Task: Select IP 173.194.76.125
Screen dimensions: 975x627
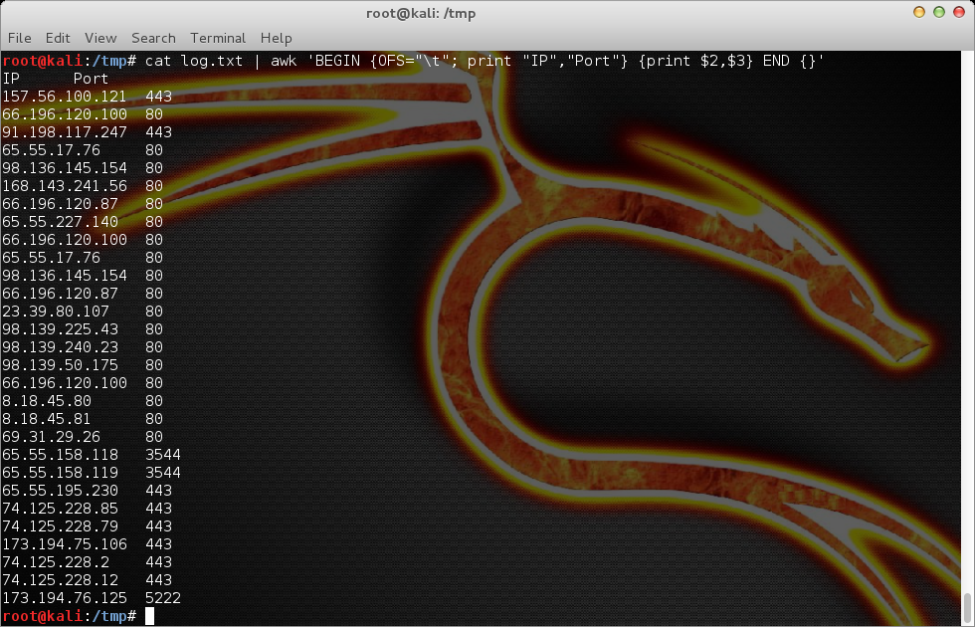Action: (x=64, y=598)
